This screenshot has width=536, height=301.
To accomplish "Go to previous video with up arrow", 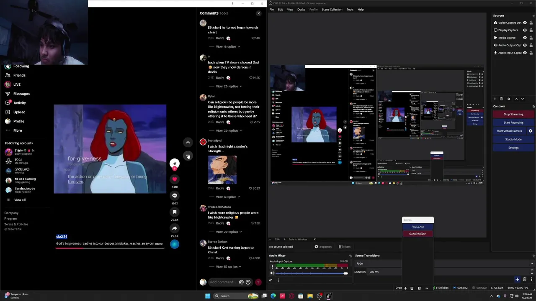I will pyautogui.click(x=188, y=143).
